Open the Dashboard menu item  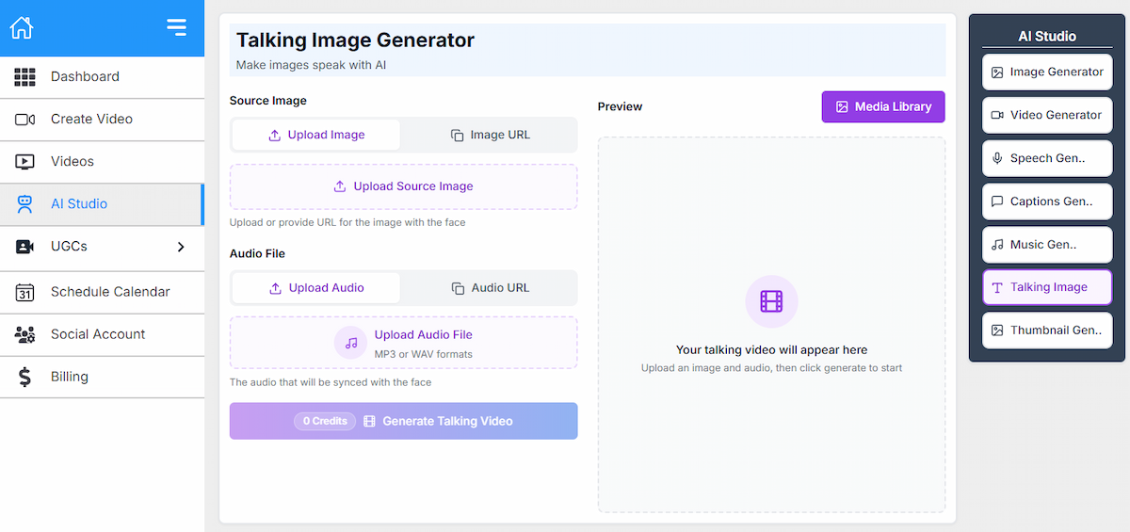click(102, 77)
